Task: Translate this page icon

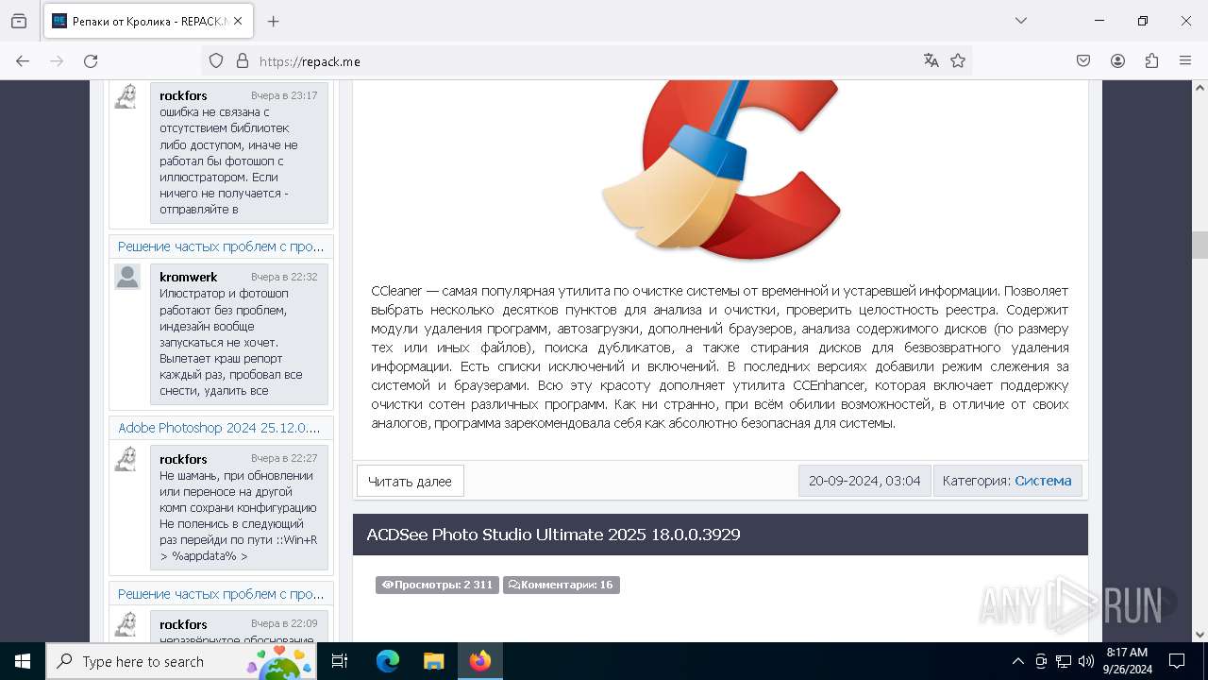Action: pos(931,60)
